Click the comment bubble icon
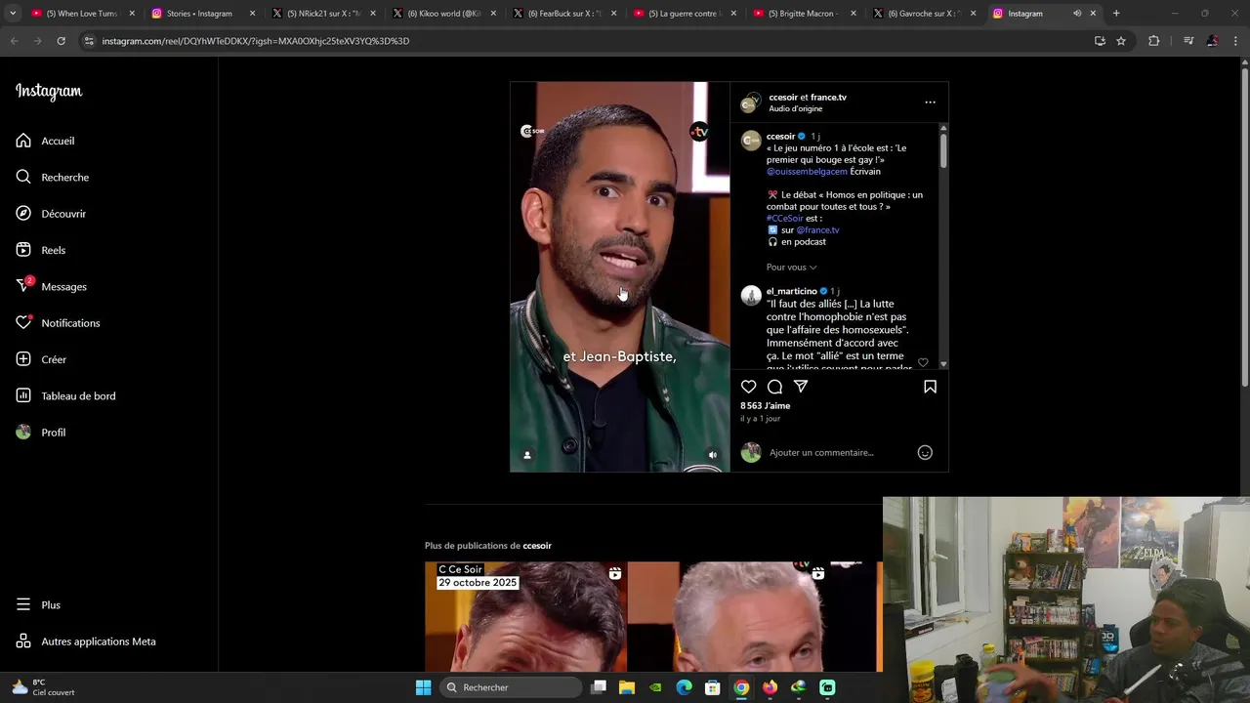 point(774,387)
